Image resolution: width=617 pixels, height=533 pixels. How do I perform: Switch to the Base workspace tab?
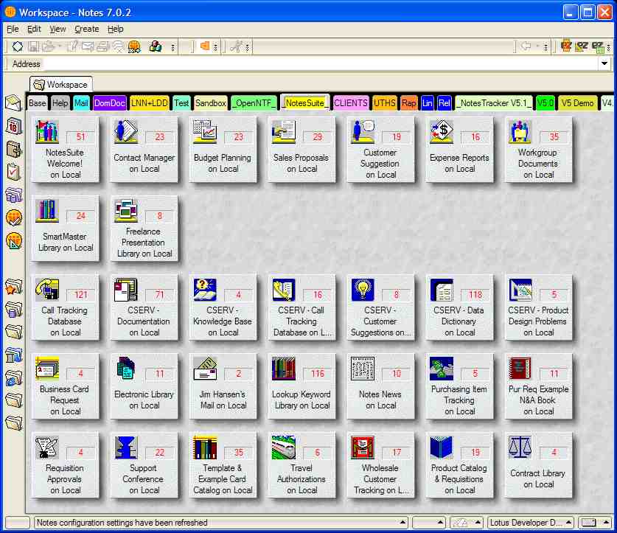tap(38, 103)
